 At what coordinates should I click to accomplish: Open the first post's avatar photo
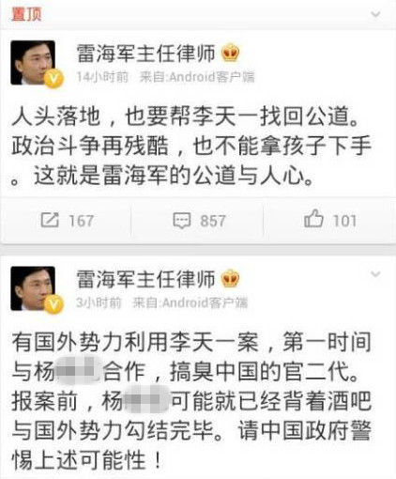(33, 63)
